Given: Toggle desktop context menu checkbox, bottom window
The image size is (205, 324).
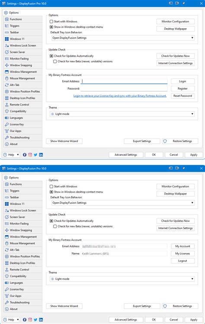Looking at the screenshot, I should click(51, 192).
